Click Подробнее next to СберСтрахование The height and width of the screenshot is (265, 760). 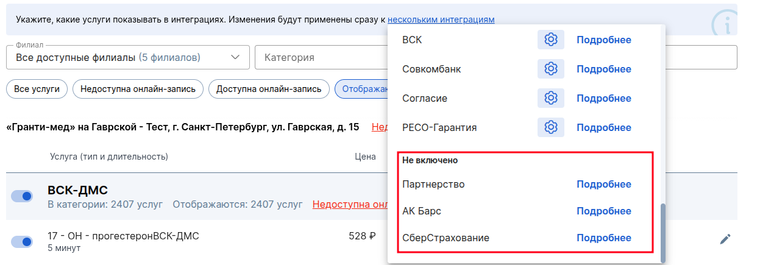tap(604, 238)
